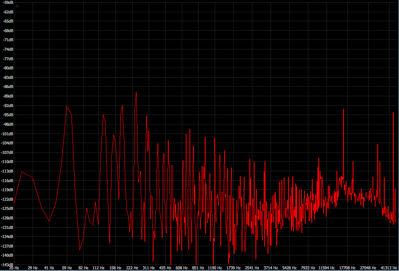Select the -116dB level label
The width and height of the screenshot is (399, 271).
(x=7, y=180)
